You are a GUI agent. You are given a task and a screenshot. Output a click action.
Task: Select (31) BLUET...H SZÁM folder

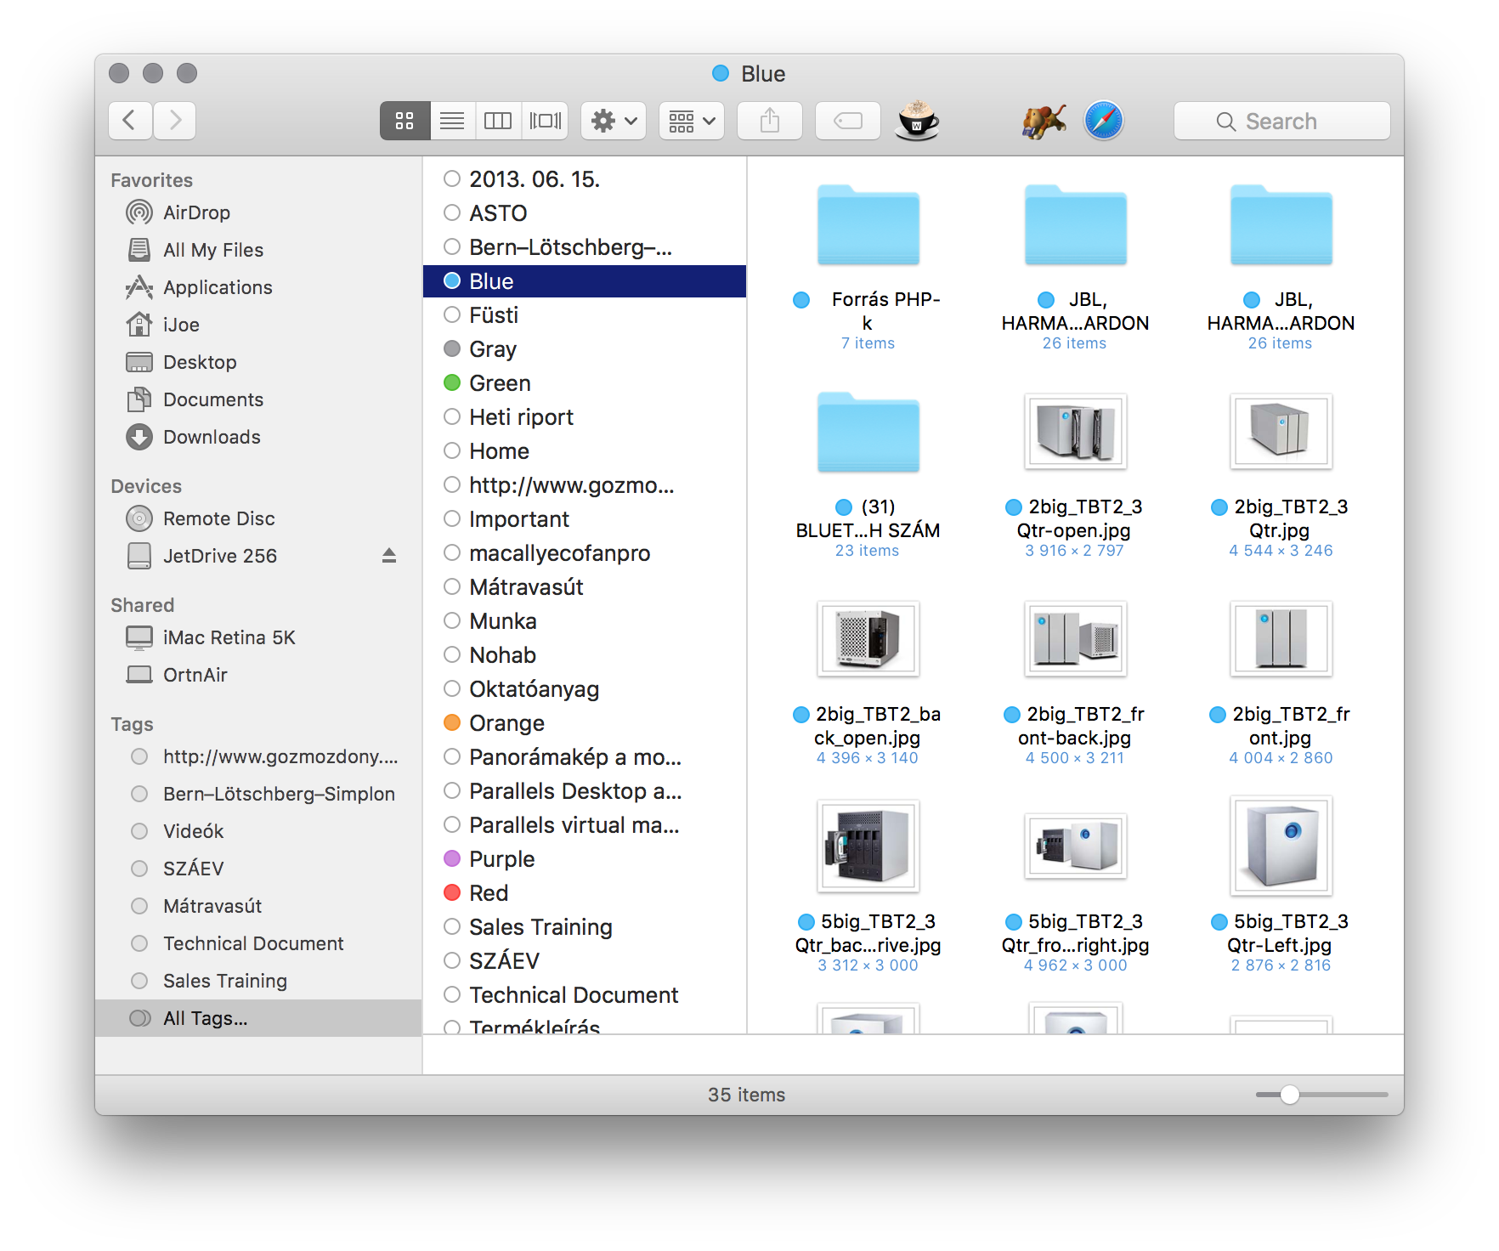tap(868, 433)
